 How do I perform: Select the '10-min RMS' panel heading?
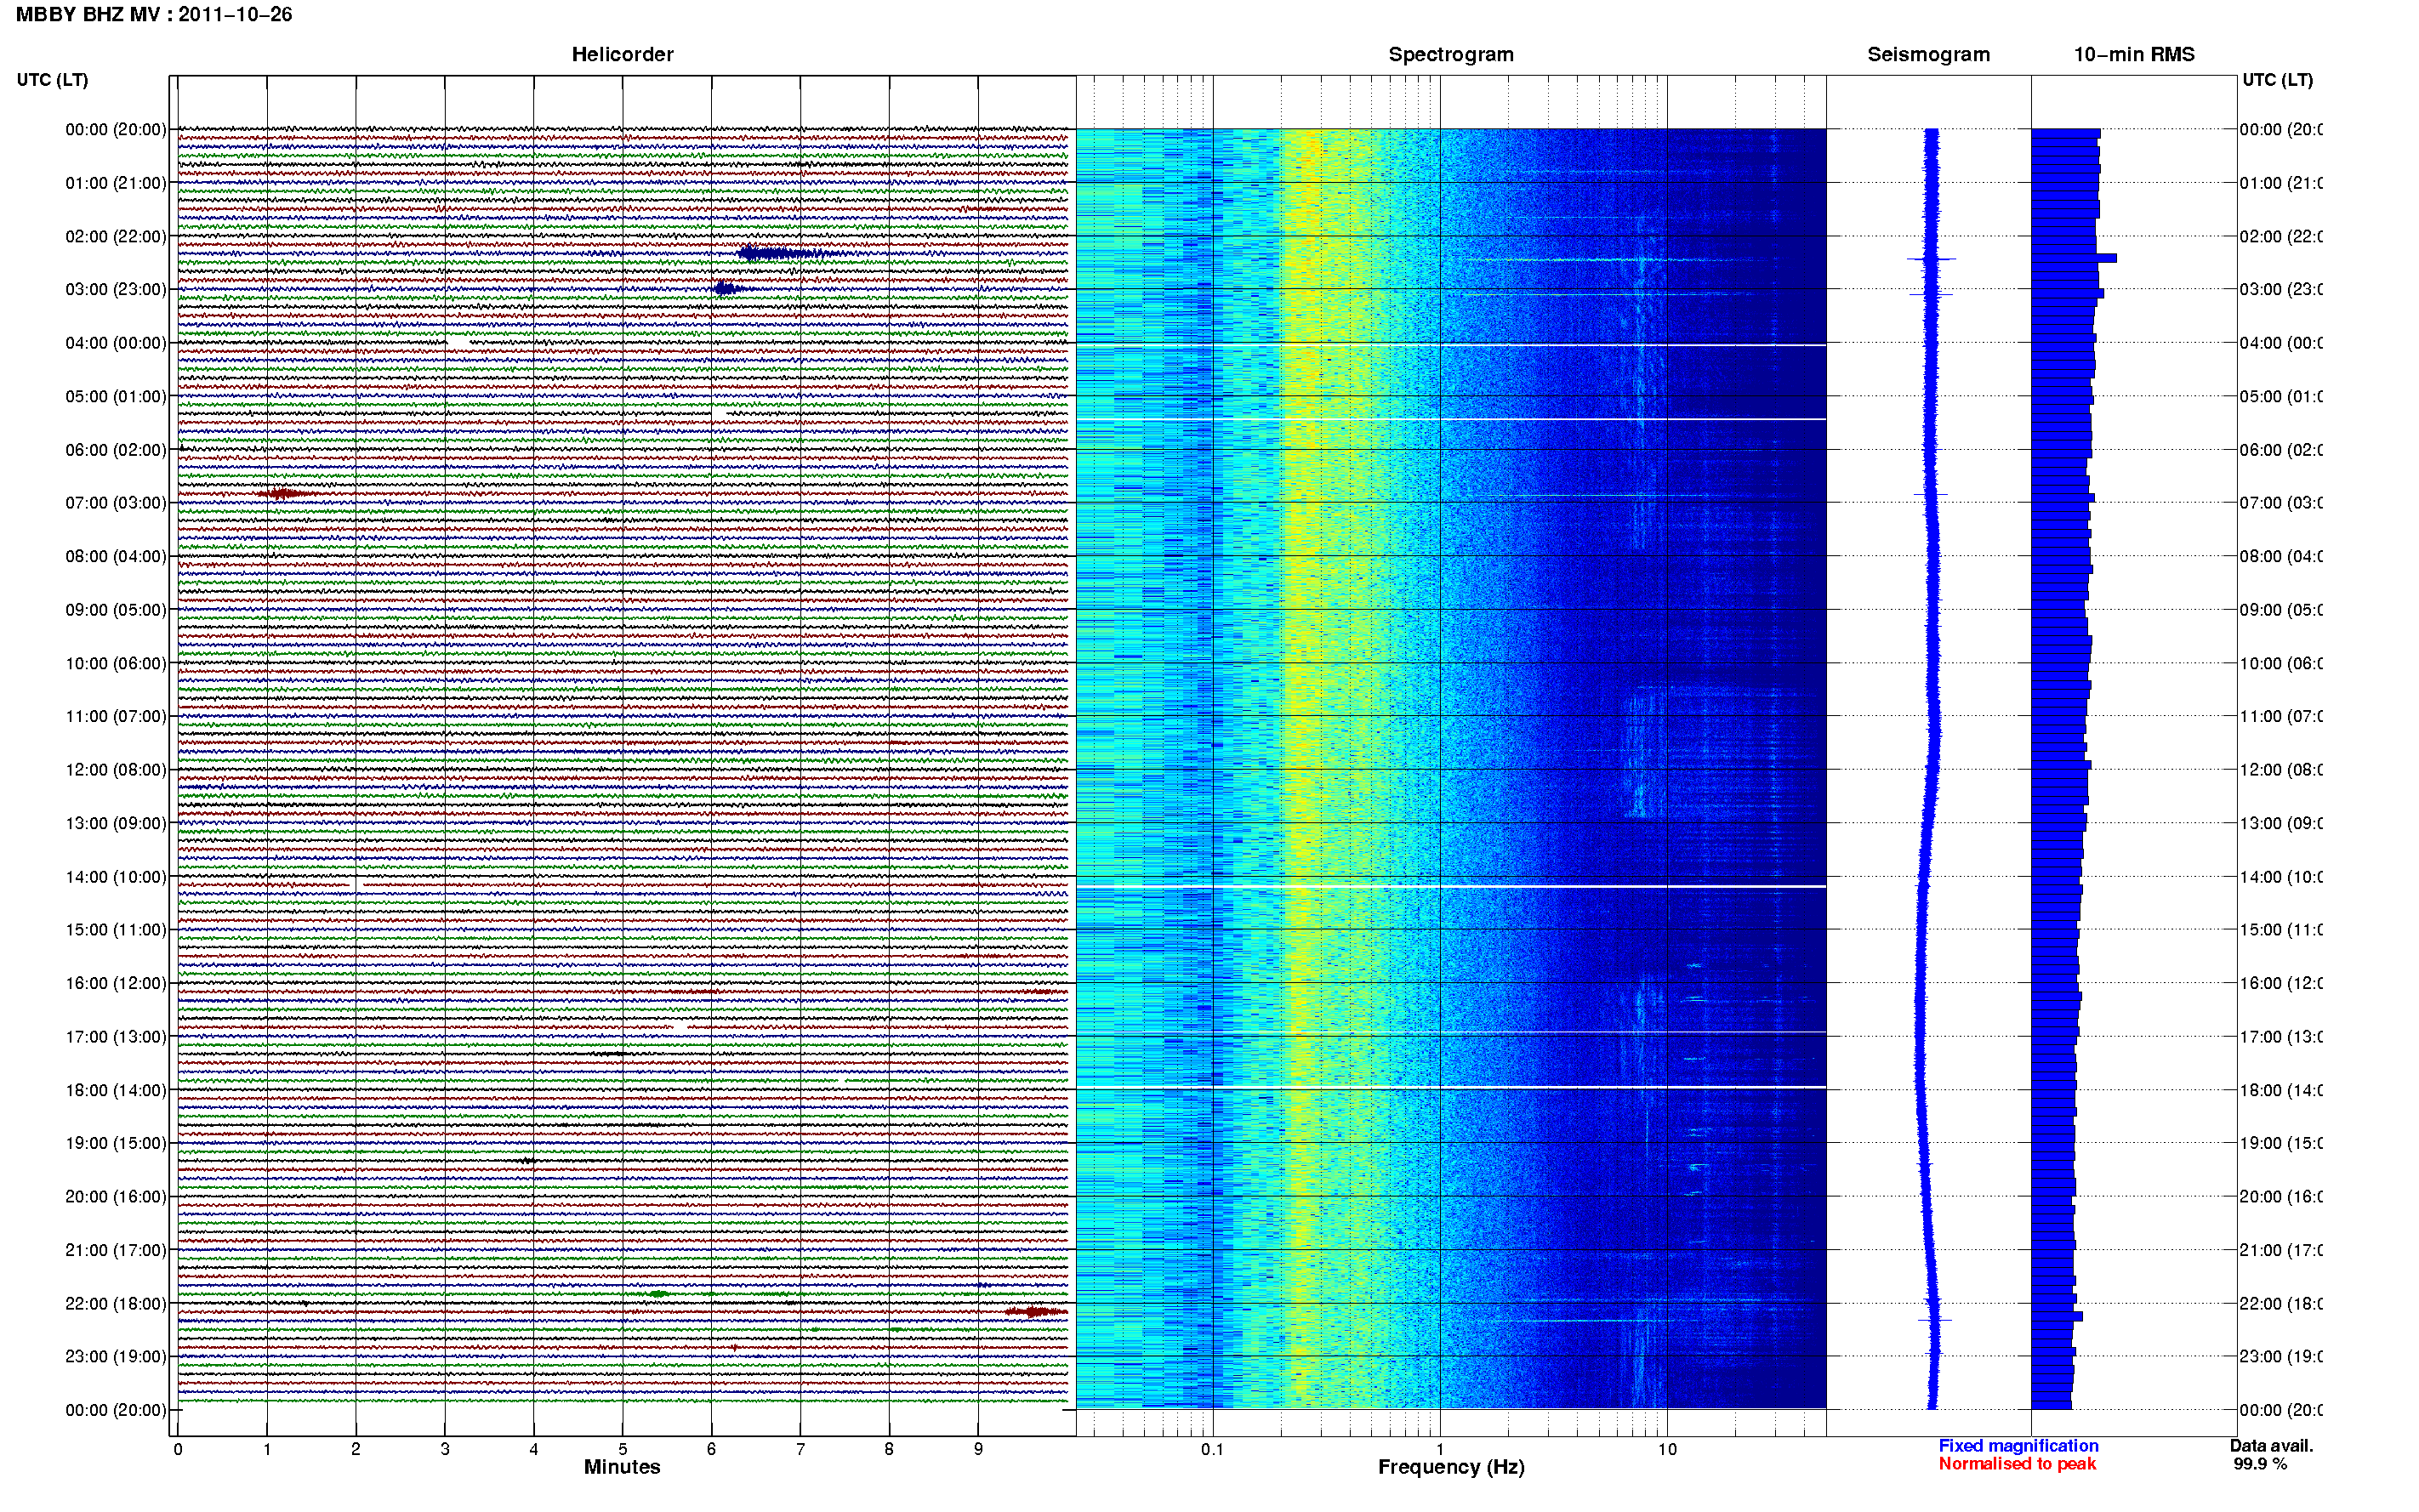click(2134, 54)
